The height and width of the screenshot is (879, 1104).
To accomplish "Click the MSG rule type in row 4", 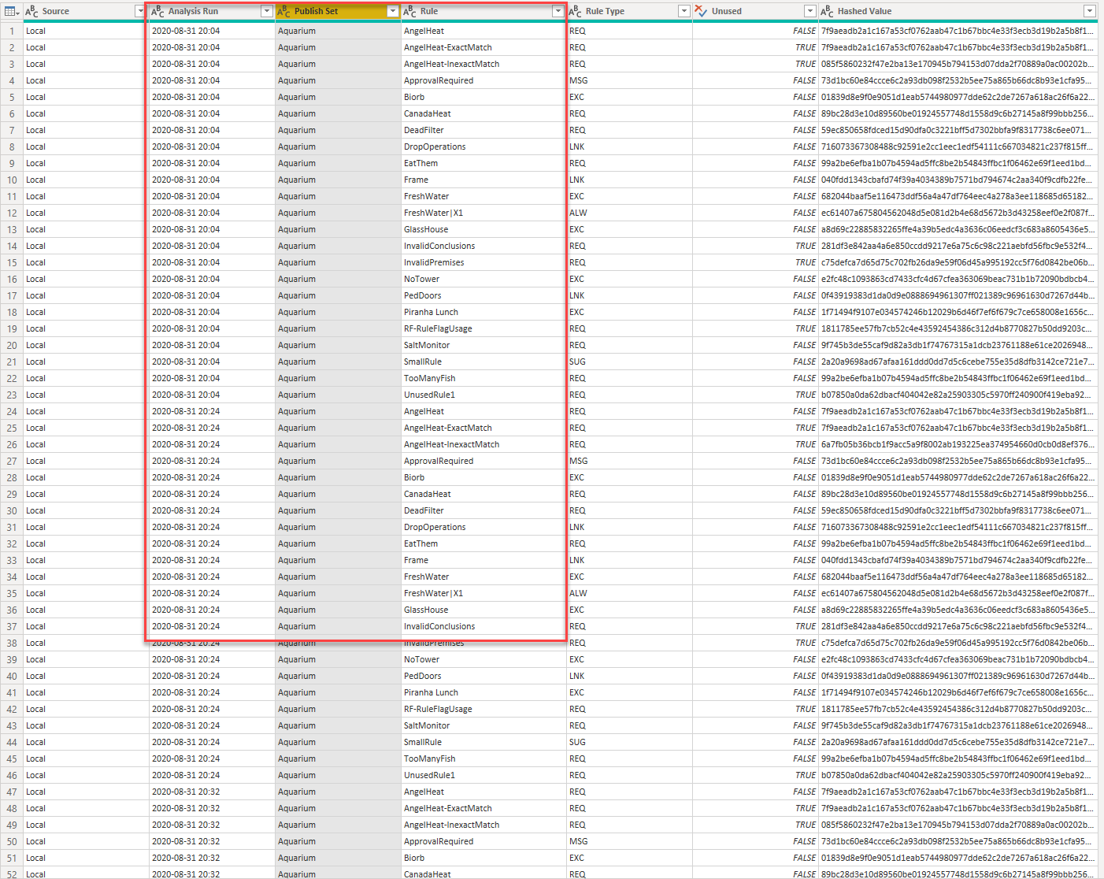I will pos(629,80).
